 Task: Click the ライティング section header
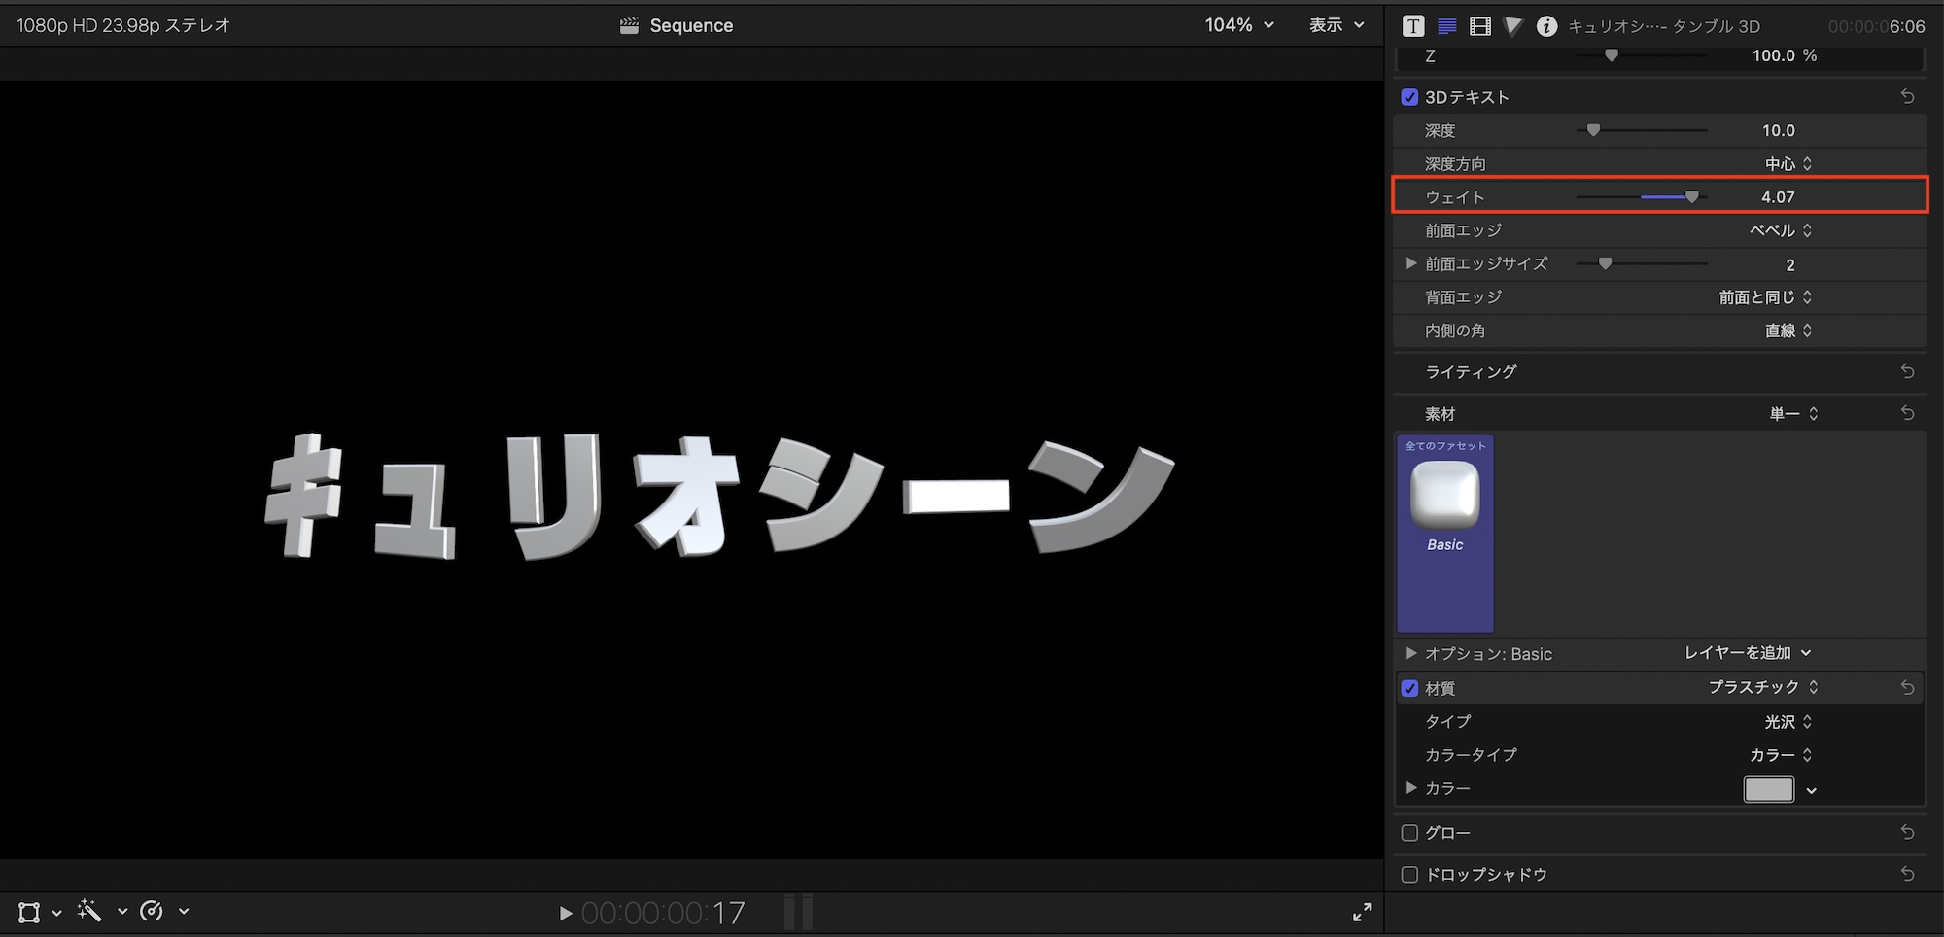tap(1471, 372)
